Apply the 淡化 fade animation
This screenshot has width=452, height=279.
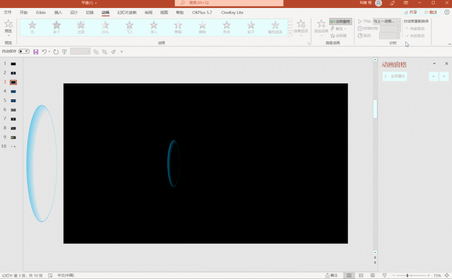tap(105, 27)
